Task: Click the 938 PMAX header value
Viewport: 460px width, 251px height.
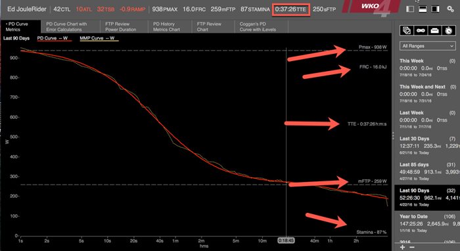Action: tap(164, 9)
